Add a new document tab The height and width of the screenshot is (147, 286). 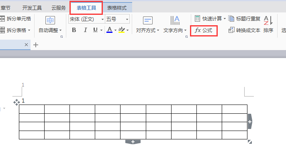click(x=36, y=45)
